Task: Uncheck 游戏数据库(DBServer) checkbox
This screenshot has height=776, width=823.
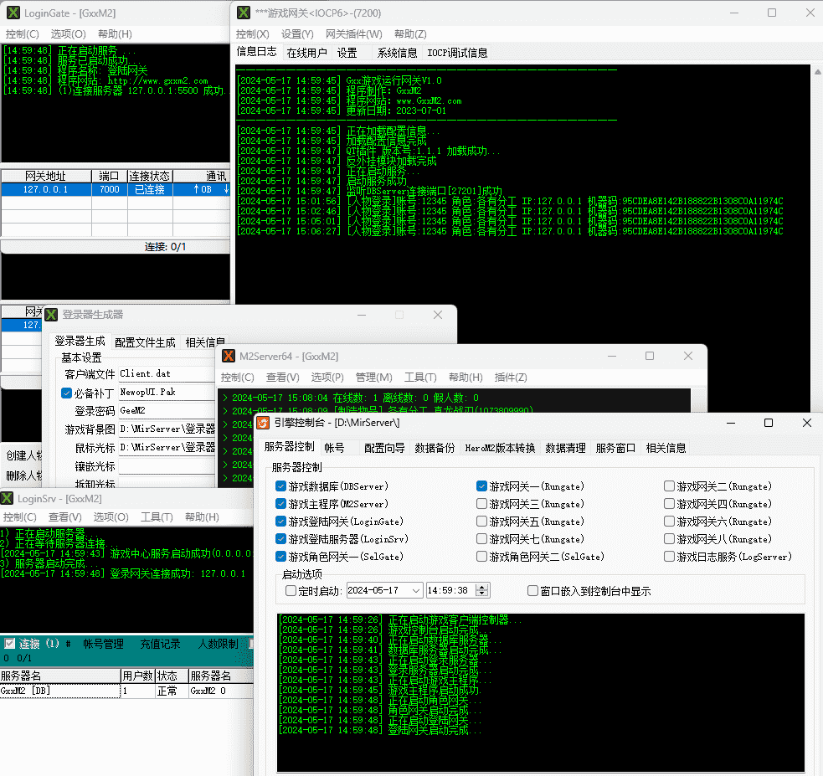Action: click(280, 486)
